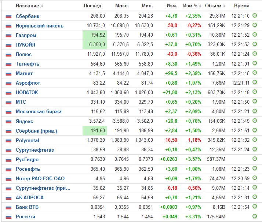
Task: Click the Мин. column header
Action: [147, 5]
